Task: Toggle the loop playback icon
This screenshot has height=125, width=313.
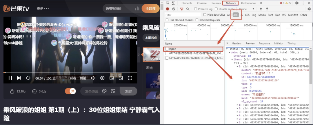Action: click(28, 78)
